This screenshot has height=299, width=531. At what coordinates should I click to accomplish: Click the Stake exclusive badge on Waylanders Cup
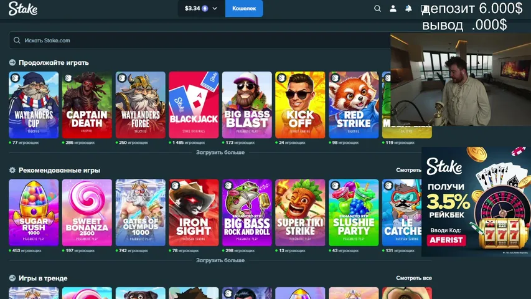tap(15, 78)
